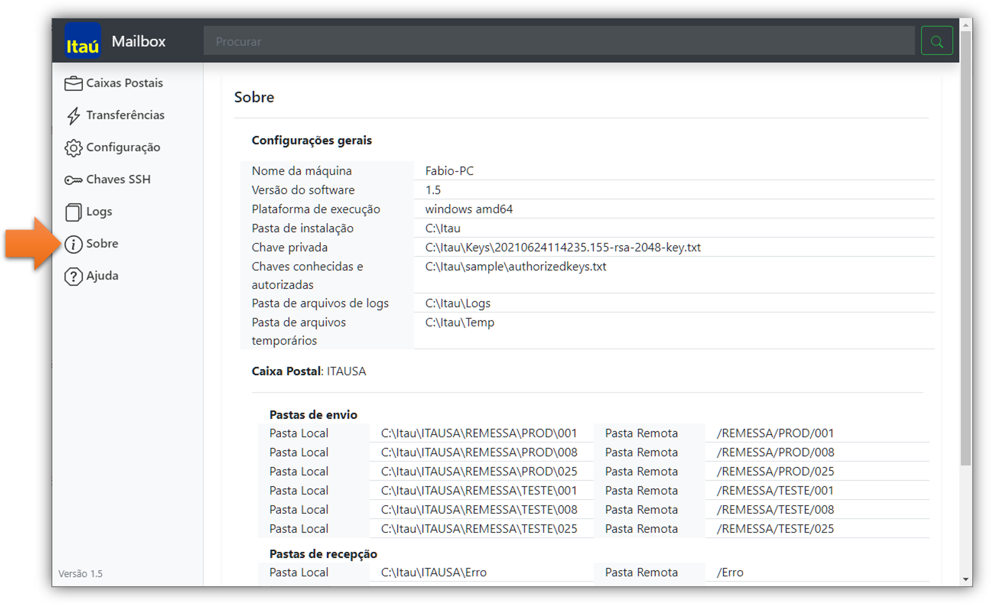Click local path ending REMESSA\TESTE\008
The image size is (991, 605).
pyautogui.click(x=479, y=509)
